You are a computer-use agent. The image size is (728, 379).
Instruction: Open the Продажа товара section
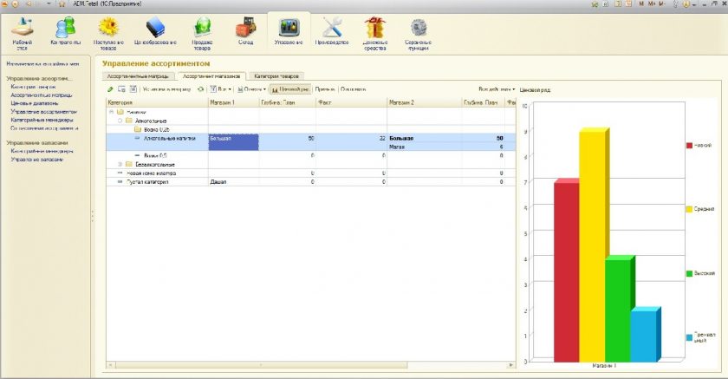(x=203, y=32)
